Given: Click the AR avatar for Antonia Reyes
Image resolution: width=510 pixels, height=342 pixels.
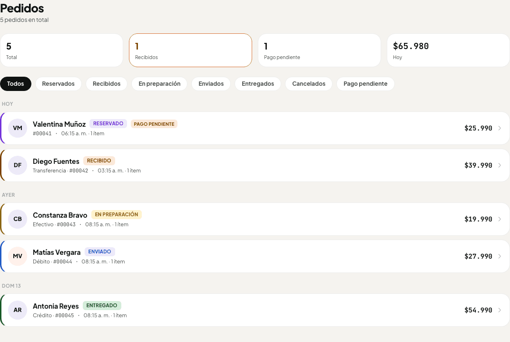Looking at the screenshot, I should tap(18, 310).
